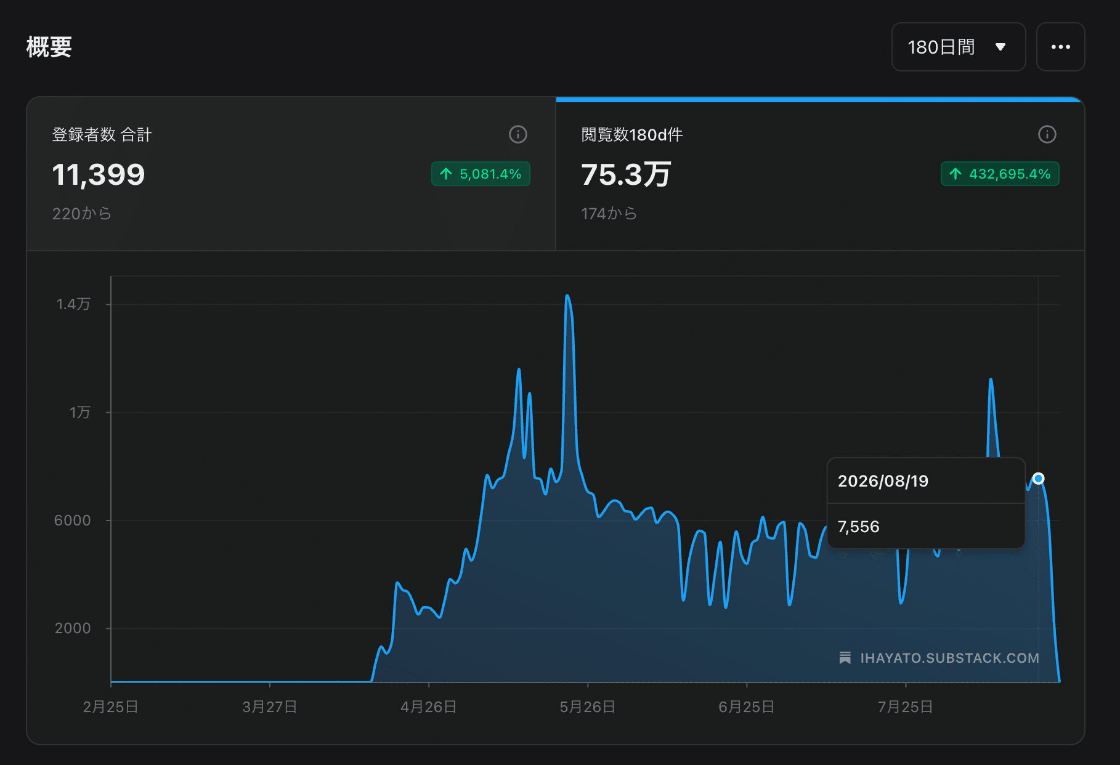Screen dimensions: 1120x765
Task: Click the highlighted data point on the chart
Action: click(1038, 479)
